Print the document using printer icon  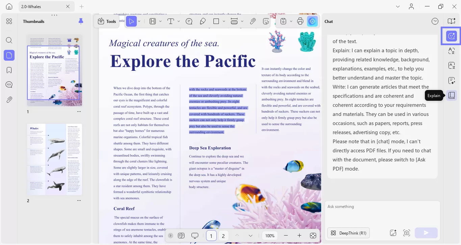[300, 21]
